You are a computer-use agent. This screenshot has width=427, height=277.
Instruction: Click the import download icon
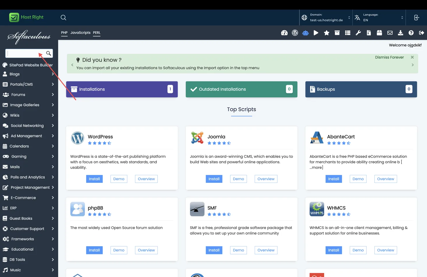tap(400, 33)
